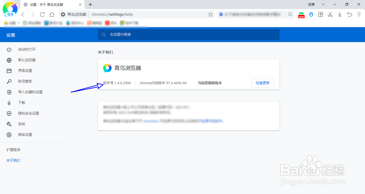This screenshot has height=194, width=365.
Task: Click the Baidu search input box
Action: tap(255, 14)
